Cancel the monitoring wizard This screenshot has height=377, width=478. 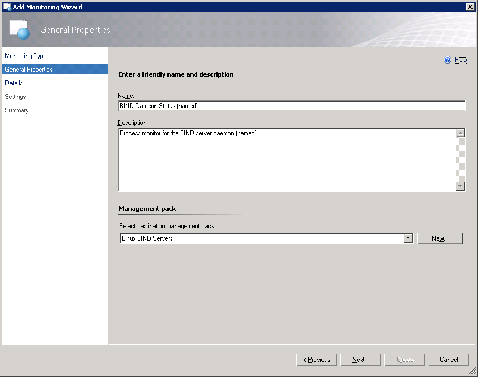click(449, 360)
